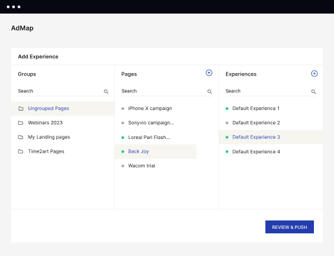The width and height of the screenshot is (334, 256).
Task: Click the Groups search magnifier icon
Action: tap(106, 92)
